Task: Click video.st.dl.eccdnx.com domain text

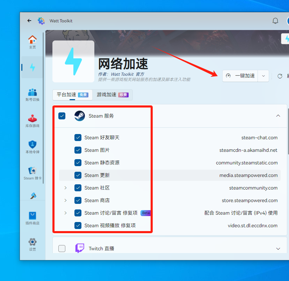Action: tap(253, 225)
